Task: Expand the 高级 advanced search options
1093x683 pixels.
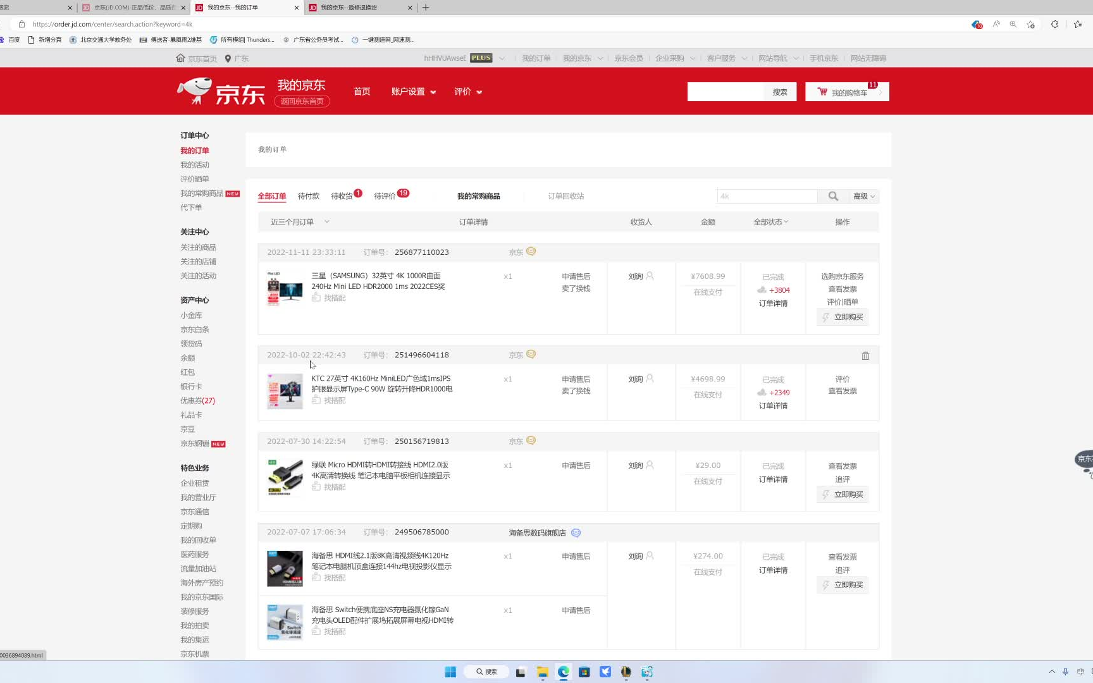Action: click(x=864, y=196)
